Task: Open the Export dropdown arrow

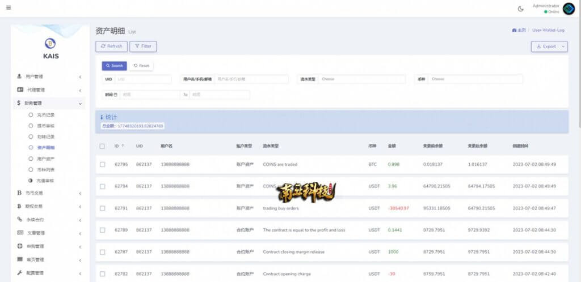Action: tap(563, 46)
